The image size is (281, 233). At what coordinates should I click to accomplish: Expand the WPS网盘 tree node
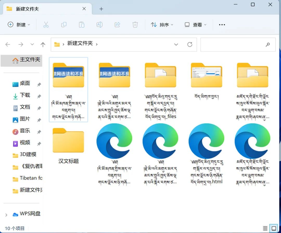pos(6,215)
